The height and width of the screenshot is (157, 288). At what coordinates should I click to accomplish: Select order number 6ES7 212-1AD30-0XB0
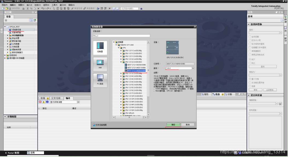pyautogui.click(x=136, y=65)
